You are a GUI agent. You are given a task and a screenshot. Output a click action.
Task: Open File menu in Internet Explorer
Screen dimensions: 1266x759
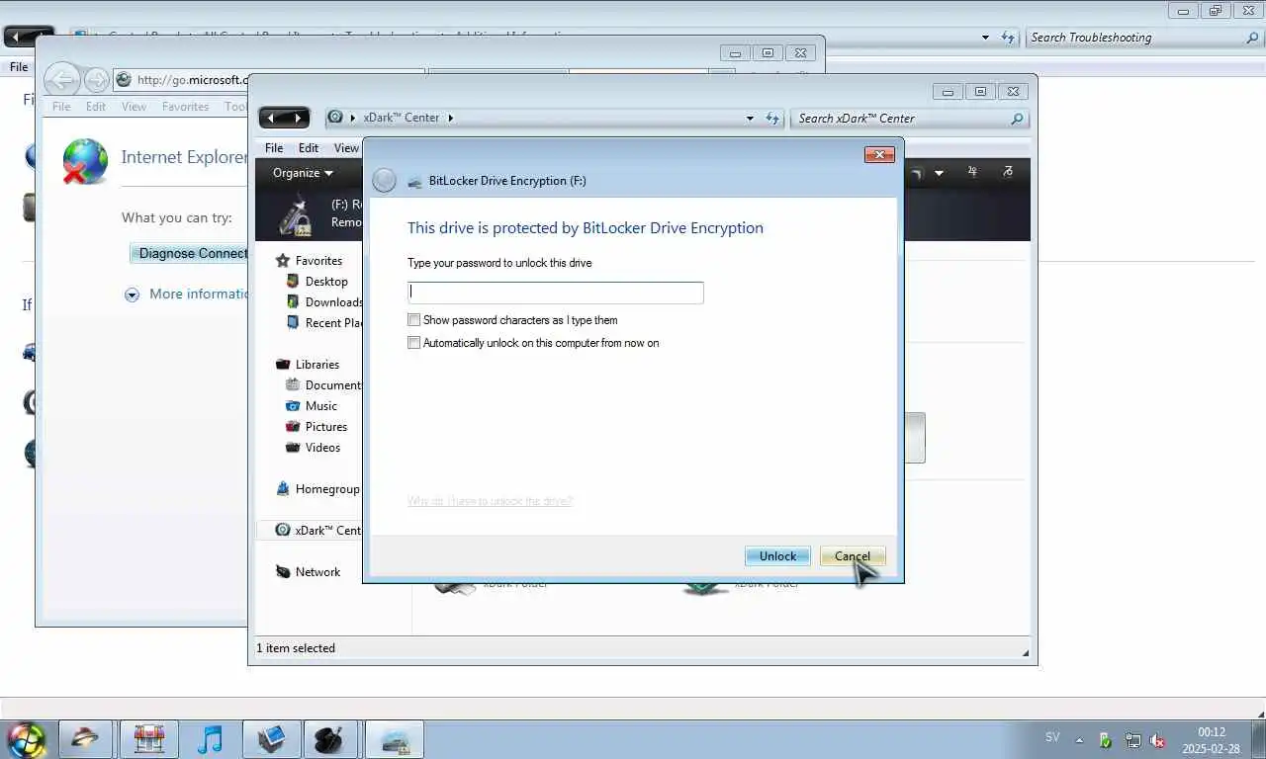[x=61, y=107]
